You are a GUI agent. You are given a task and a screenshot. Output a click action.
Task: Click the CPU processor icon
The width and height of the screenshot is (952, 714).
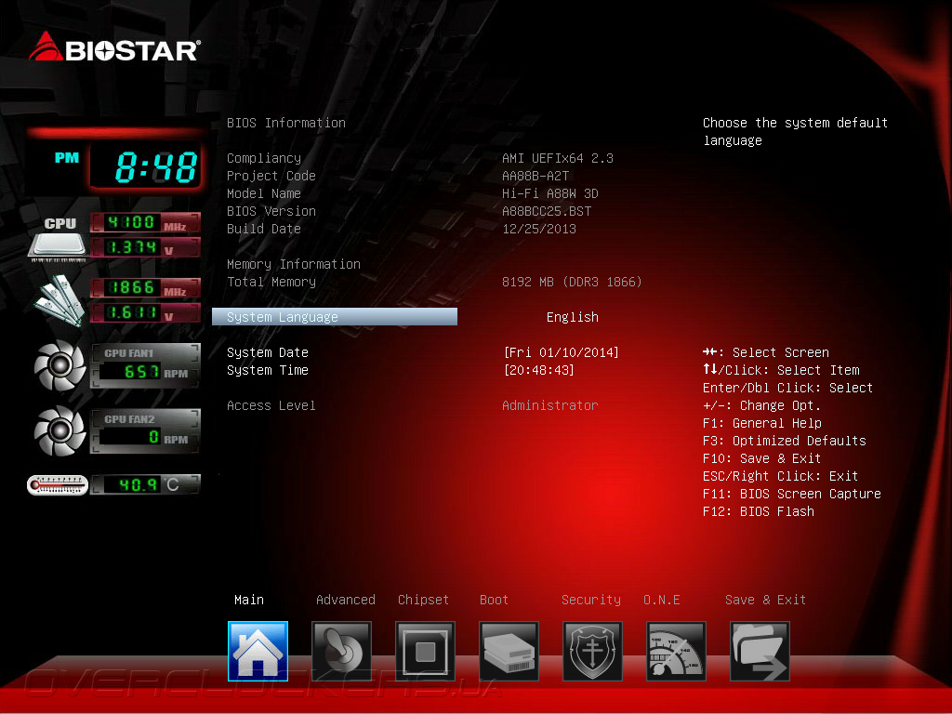point(59,239)
